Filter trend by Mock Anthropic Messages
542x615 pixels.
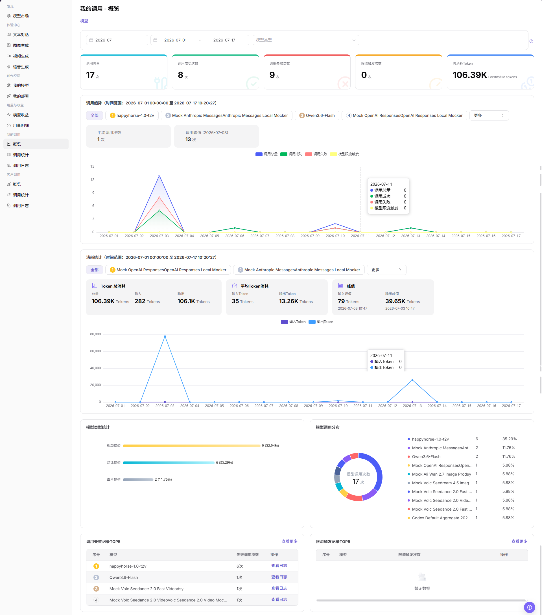227,115
